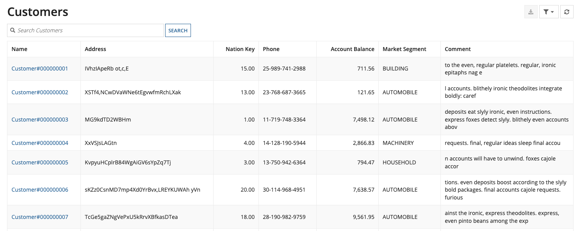Click nation key 1.00

coord(249,120)
